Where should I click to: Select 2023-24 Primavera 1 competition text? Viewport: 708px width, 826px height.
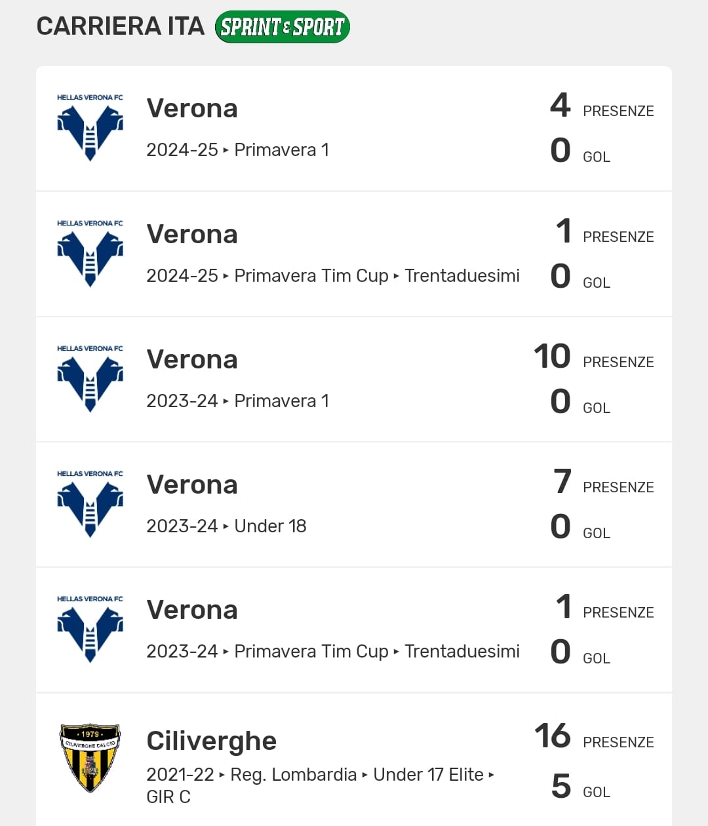click(237, 401)
